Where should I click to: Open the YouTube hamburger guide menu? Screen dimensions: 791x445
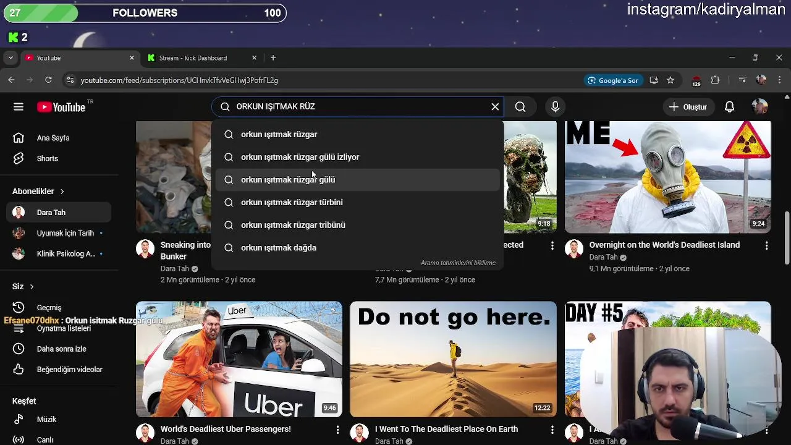coord(19,107)
